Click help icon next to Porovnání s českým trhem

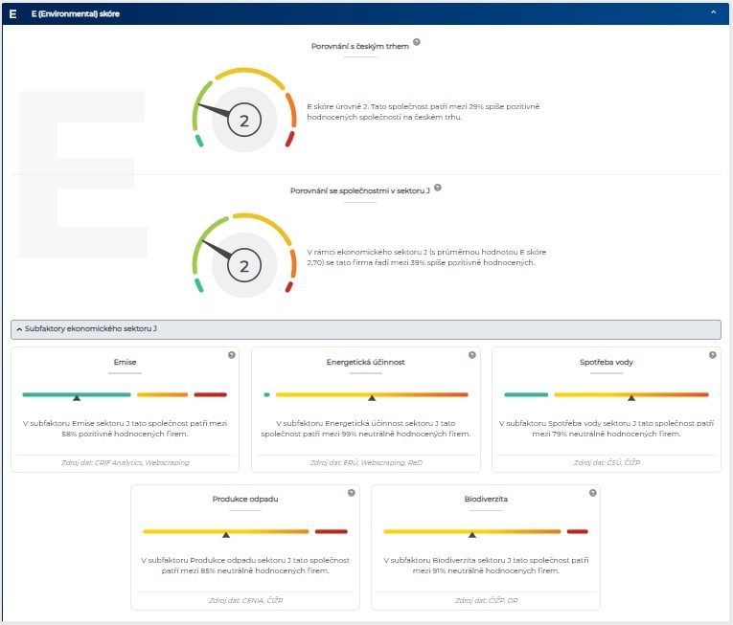pyautogui.click(x=417, y=43)
